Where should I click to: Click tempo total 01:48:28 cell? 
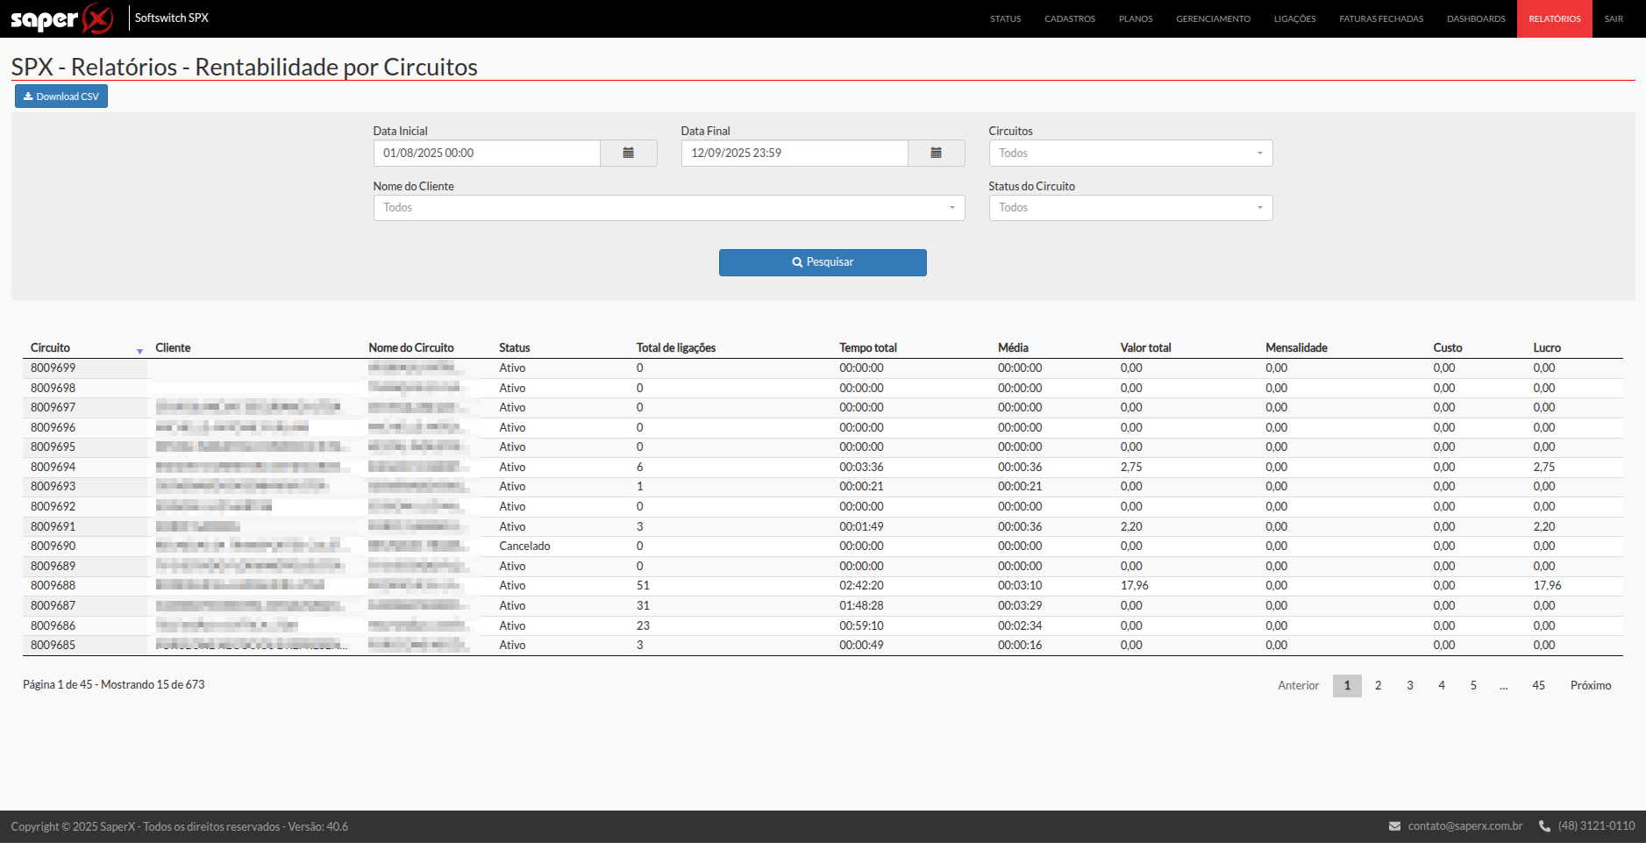click(861, 606)
